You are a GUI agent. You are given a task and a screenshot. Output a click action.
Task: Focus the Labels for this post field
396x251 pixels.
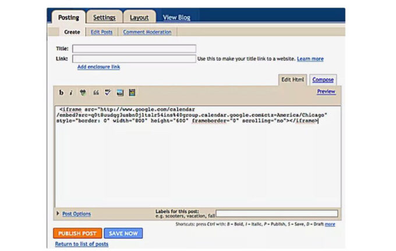[277, 213]
